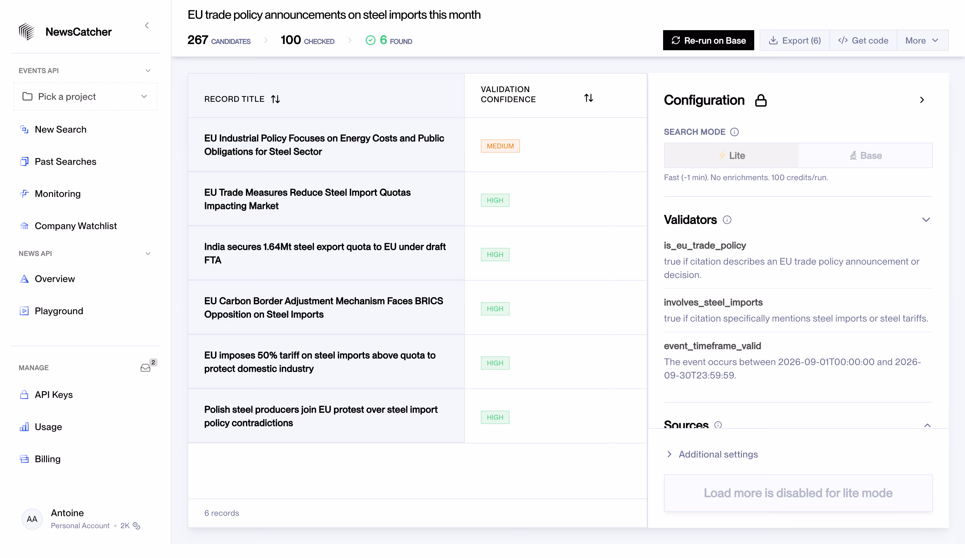
Task: Click the Sources info icon
Action: coord(718,425)
